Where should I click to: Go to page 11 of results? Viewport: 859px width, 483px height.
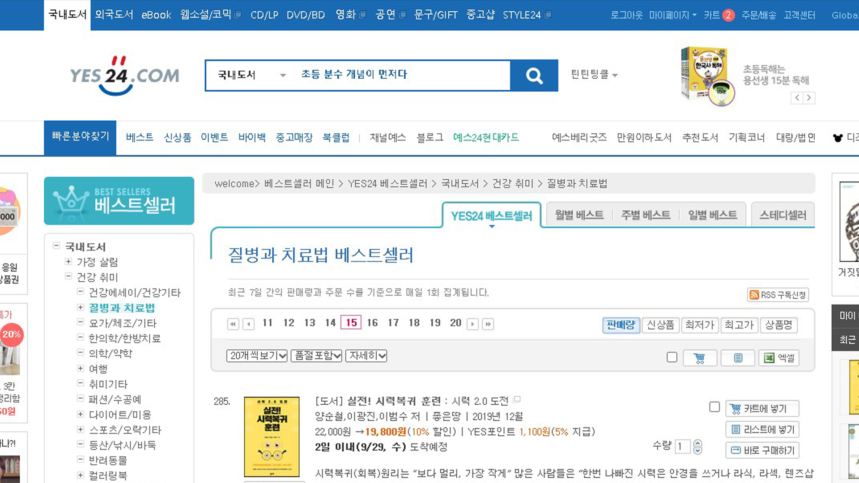click(x=268, y=323)
